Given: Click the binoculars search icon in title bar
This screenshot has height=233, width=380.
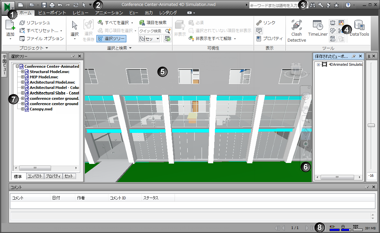Looking at the screenshot, I should pyautogui.click(x=313, y=5).
